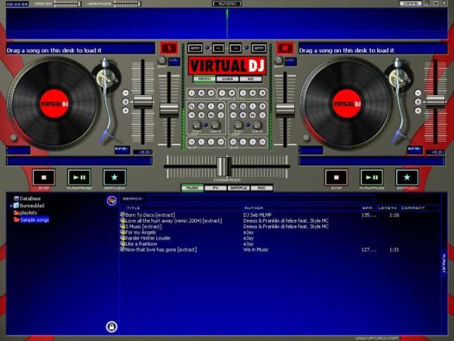Click the right deck pitch slider handle
Viewport: 454px width, 341px height.
[x=436, y=101]
